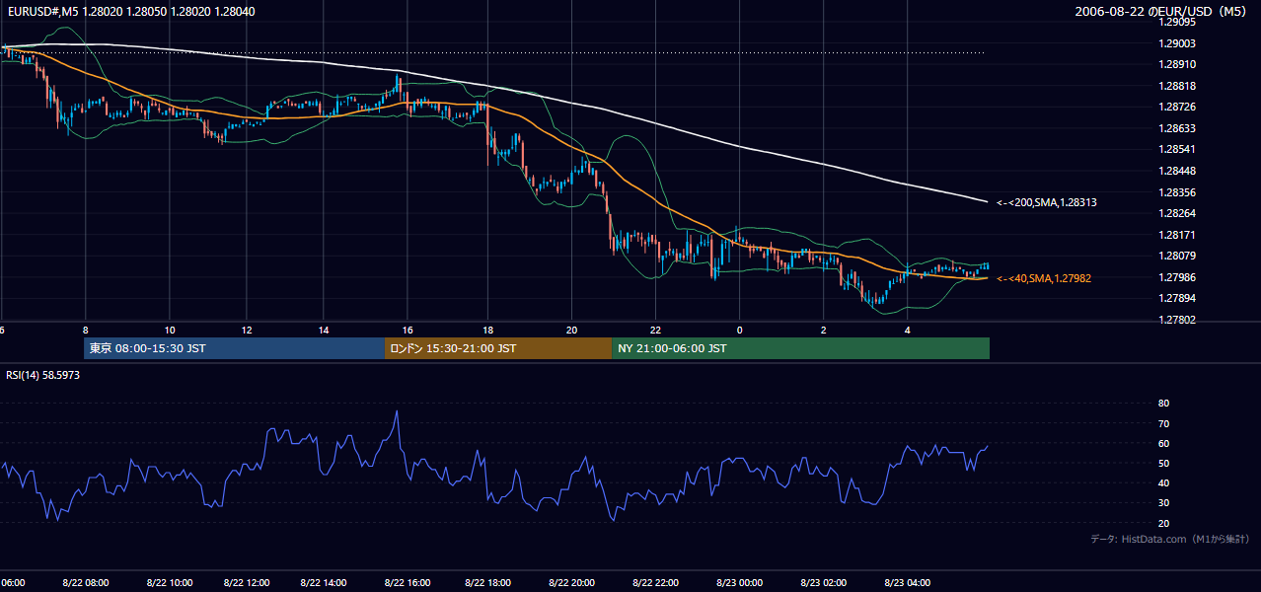Click the 8/23 02:00 time label
1261x592 pixels.
[824, 583]
